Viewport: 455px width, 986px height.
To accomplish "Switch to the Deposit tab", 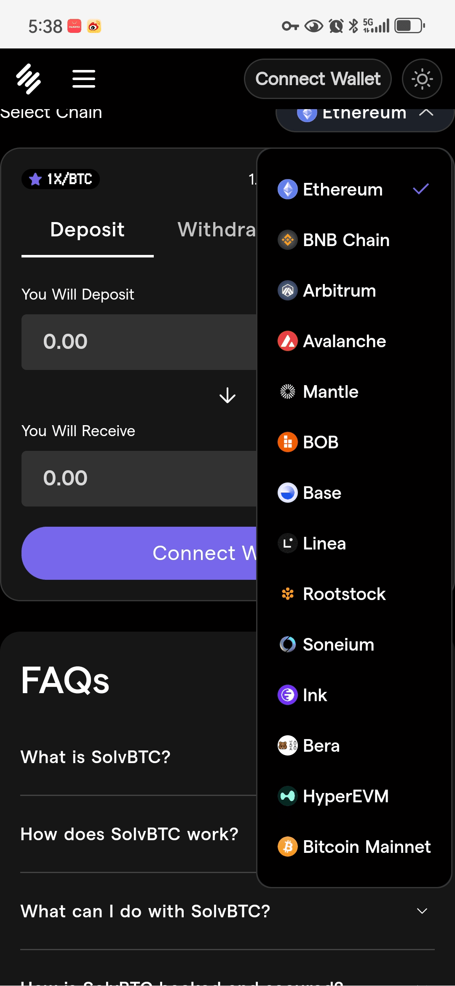I will click(x=87, y=230).
